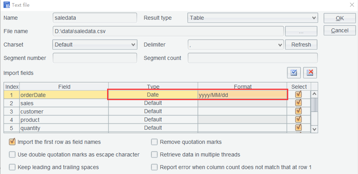The image size is (358, 174).
Task: Enable 'Remove quotation marks' option
Action: (154, 142)
